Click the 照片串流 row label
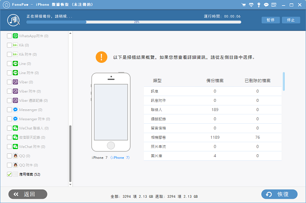Viewport: 306px width, 203px height. point(158,146)
